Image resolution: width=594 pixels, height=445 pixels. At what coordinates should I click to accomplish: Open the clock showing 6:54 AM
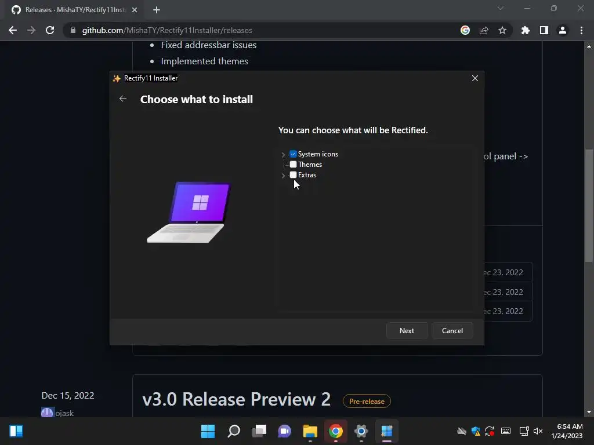tap(567, 431)
